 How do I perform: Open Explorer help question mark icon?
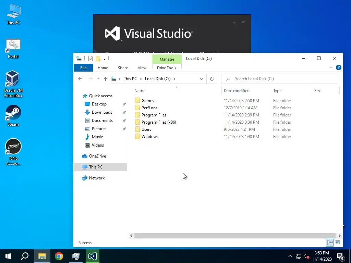[x=338, y=67]
